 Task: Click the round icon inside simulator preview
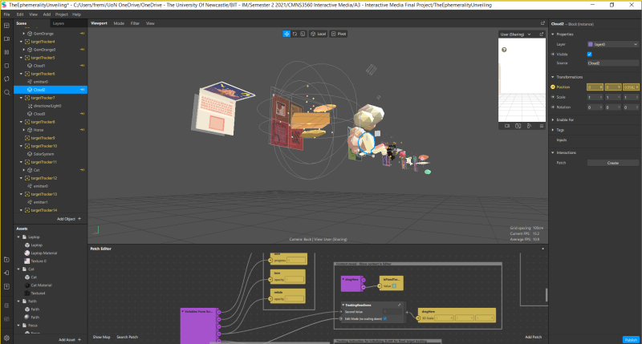click(504, 50)
